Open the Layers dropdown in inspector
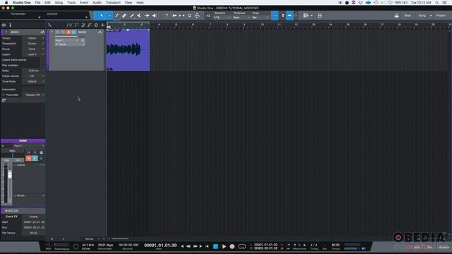The width and height of the screenshot is (452, 254). [33, 54]
